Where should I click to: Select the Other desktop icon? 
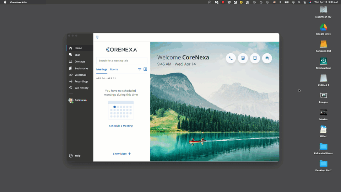[x=323, y=131]
